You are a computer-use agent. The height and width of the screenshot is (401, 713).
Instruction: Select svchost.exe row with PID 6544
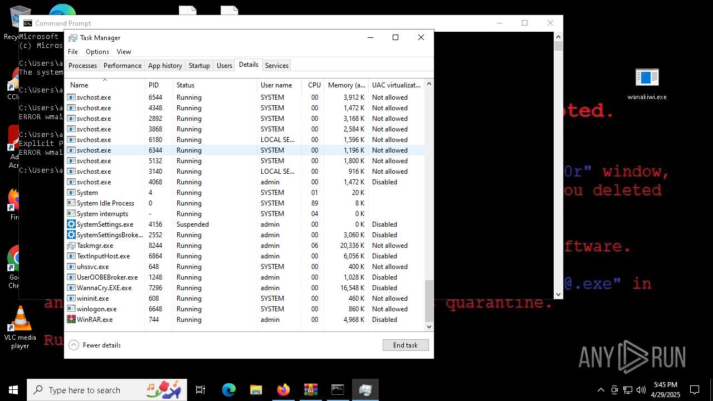point(245,97)
